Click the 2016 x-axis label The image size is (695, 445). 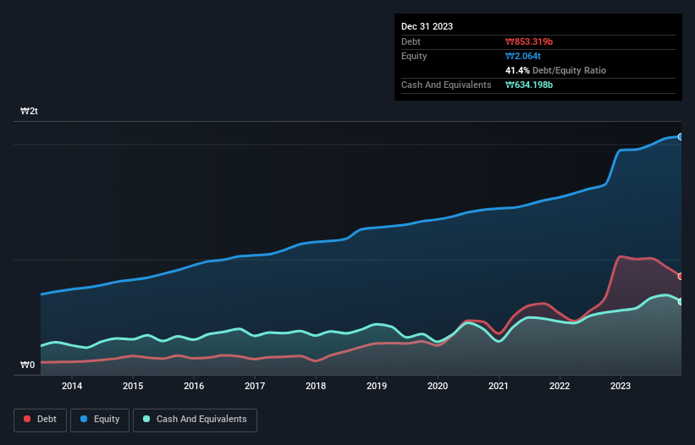[x=194, y=386]
